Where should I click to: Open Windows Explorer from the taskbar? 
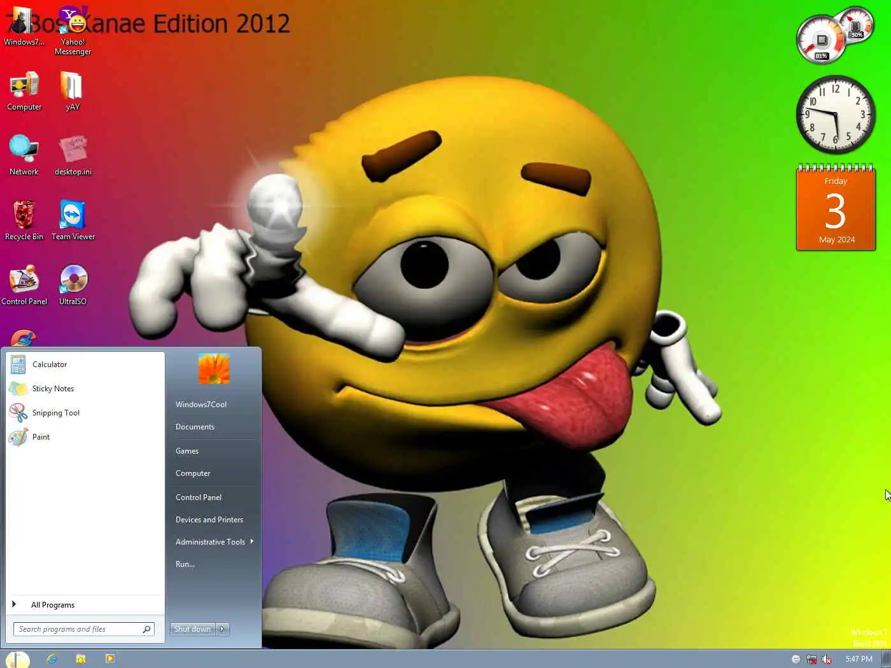(81, 659)
